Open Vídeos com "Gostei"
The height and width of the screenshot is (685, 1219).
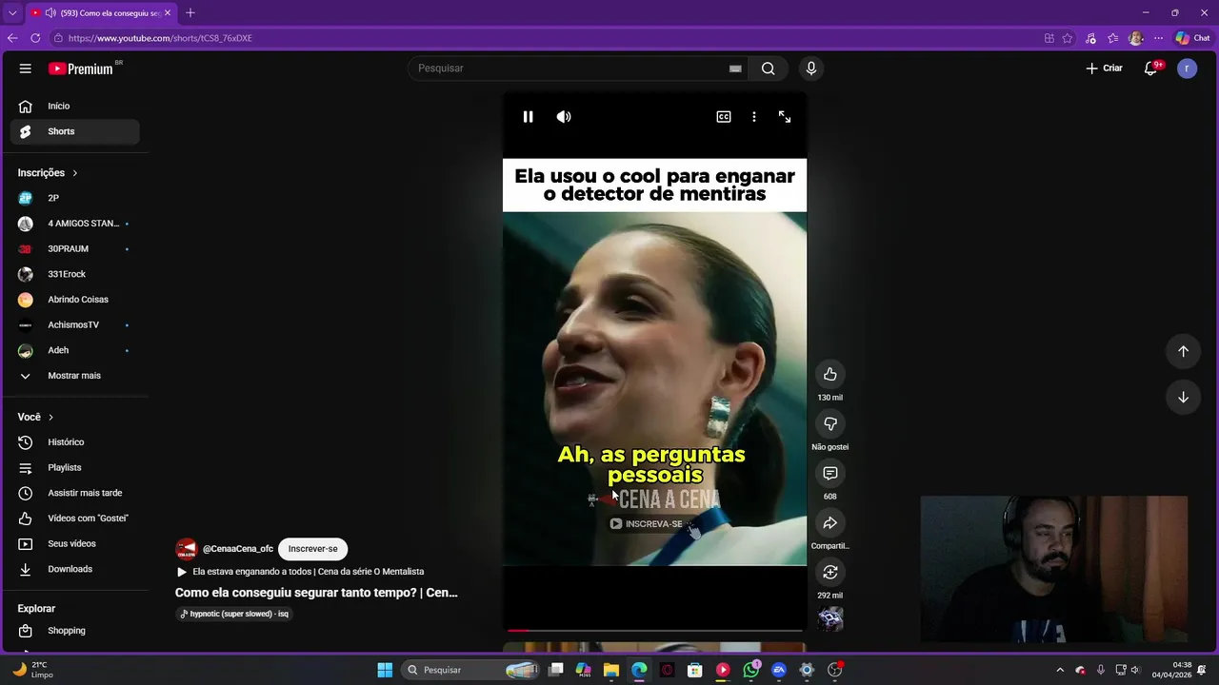click(75, 519)
